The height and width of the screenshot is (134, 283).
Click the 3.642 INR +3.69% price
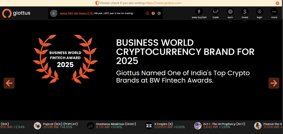(x=217, y=127)
